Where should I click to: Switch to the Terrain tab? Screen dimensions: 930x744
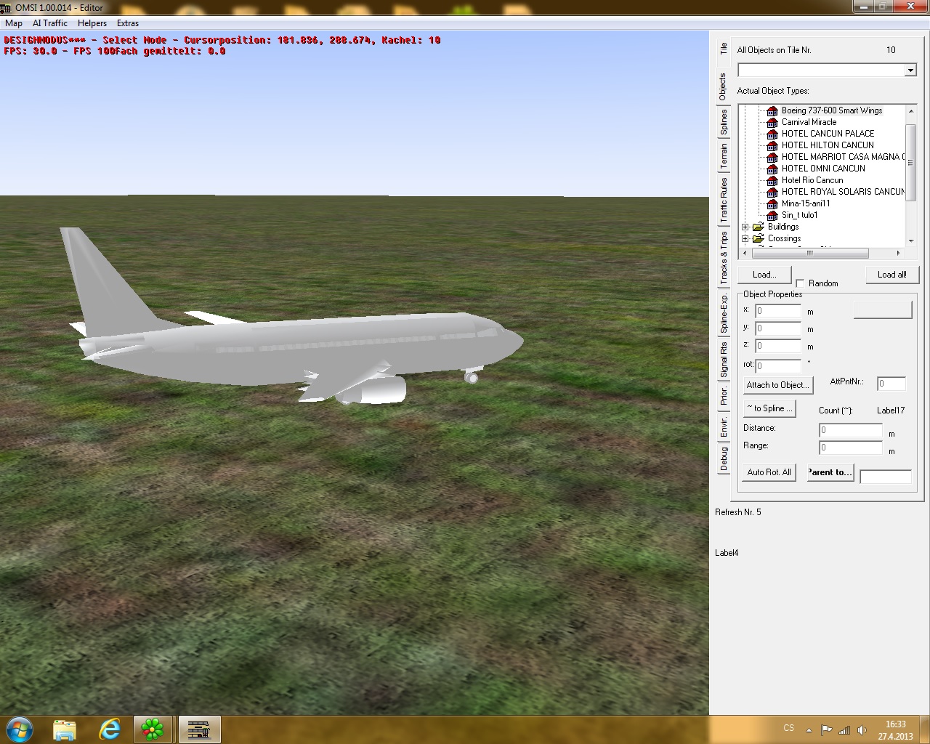pos(724,157)
